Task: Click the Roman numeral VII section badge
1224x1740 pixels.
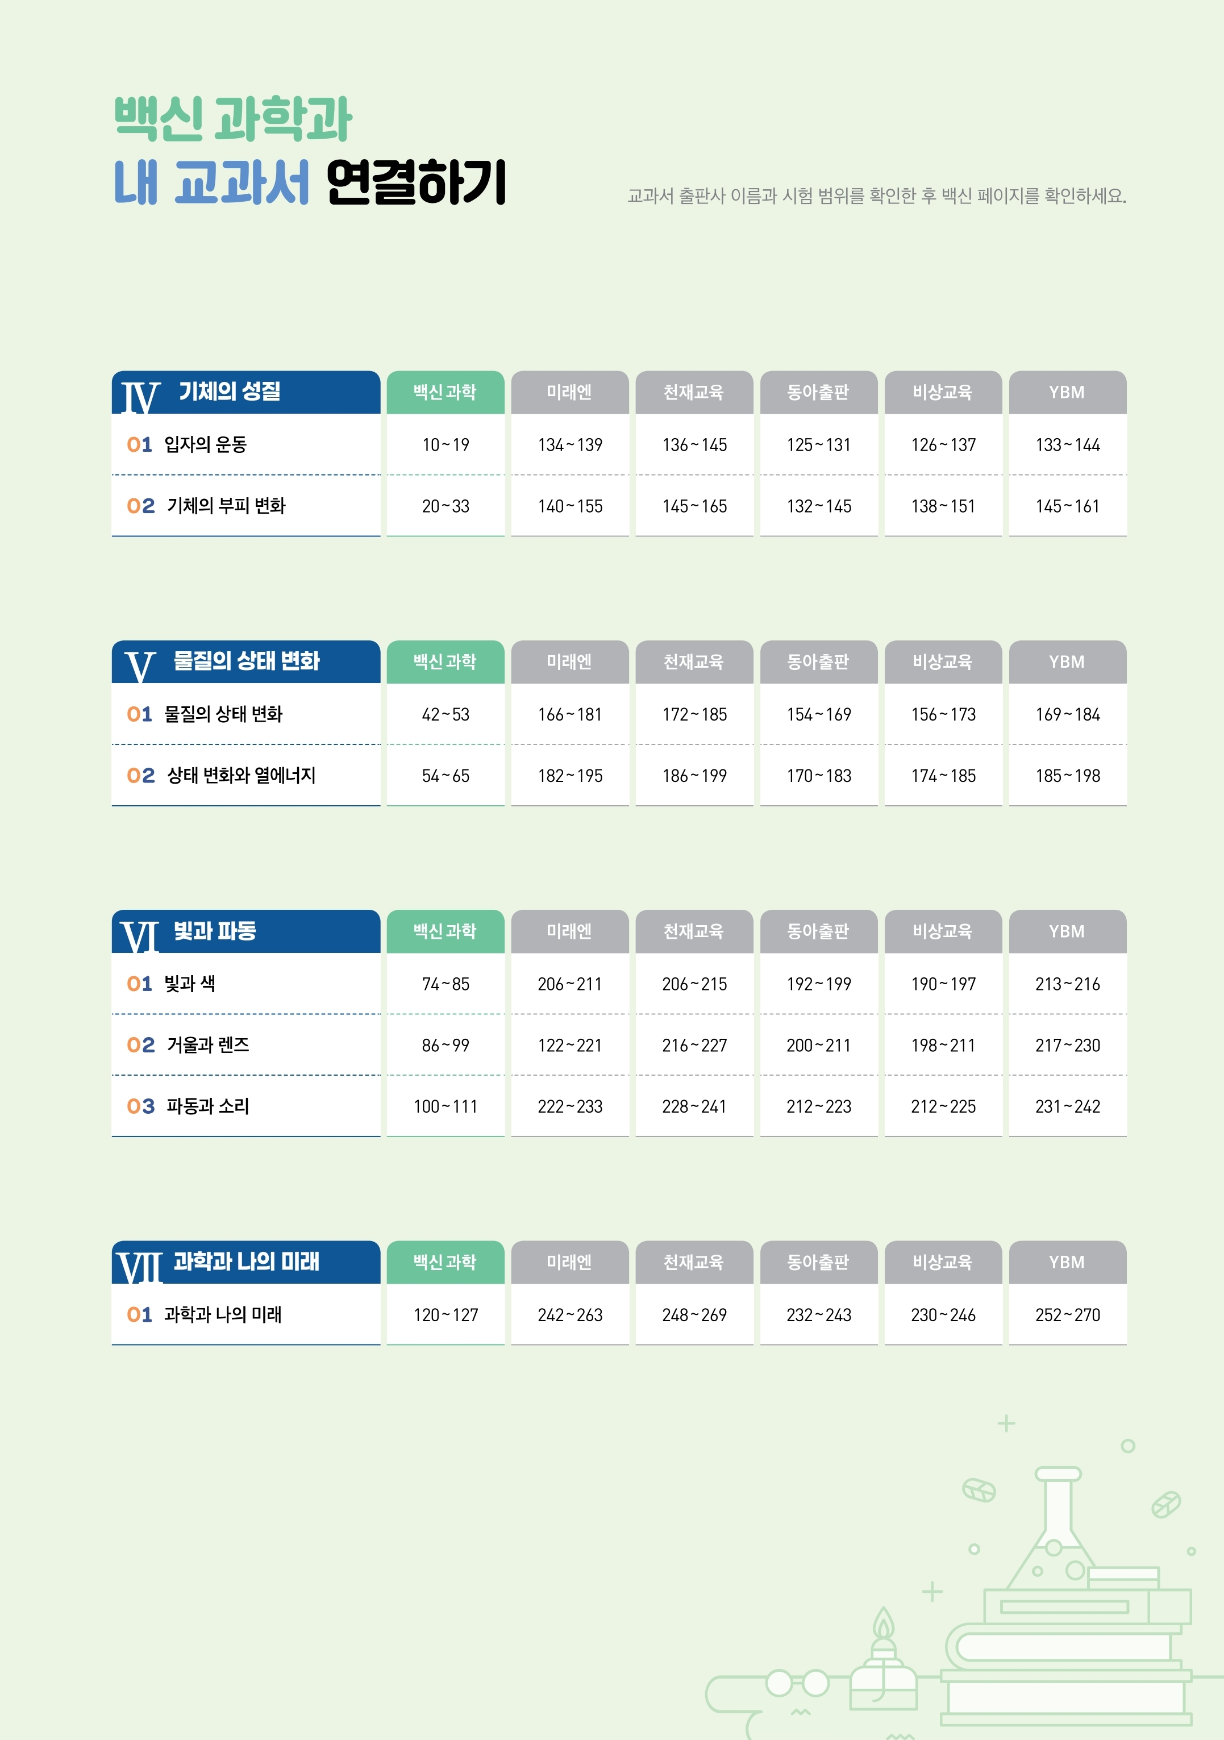Action: pyautogui.click(x=140, y=1267)
